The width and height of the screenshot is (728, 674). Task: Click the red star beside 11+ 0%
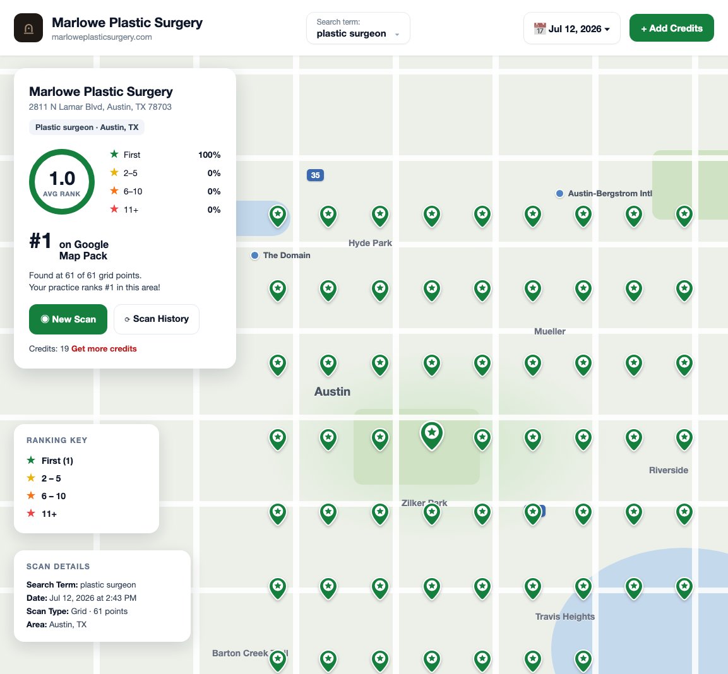[114, 209]
